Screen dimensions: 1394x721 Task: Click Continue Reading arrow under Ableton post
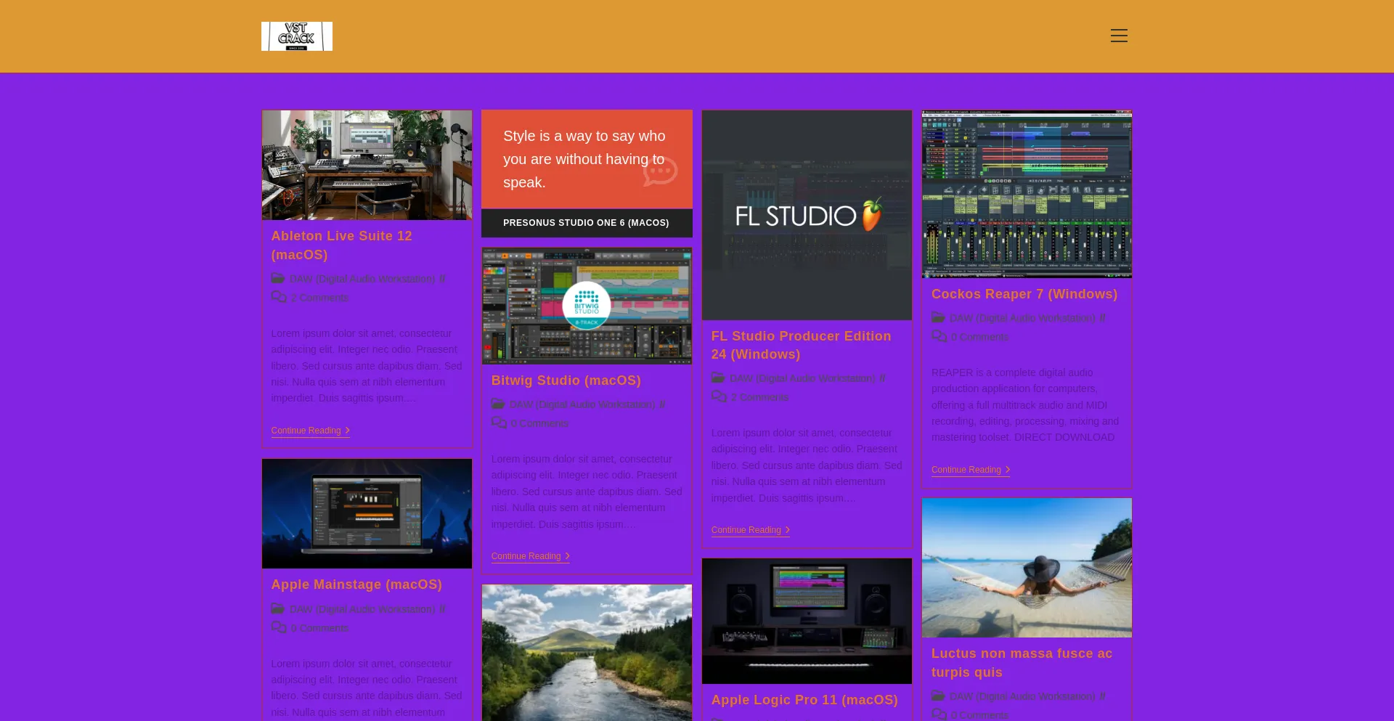[347, 431]
